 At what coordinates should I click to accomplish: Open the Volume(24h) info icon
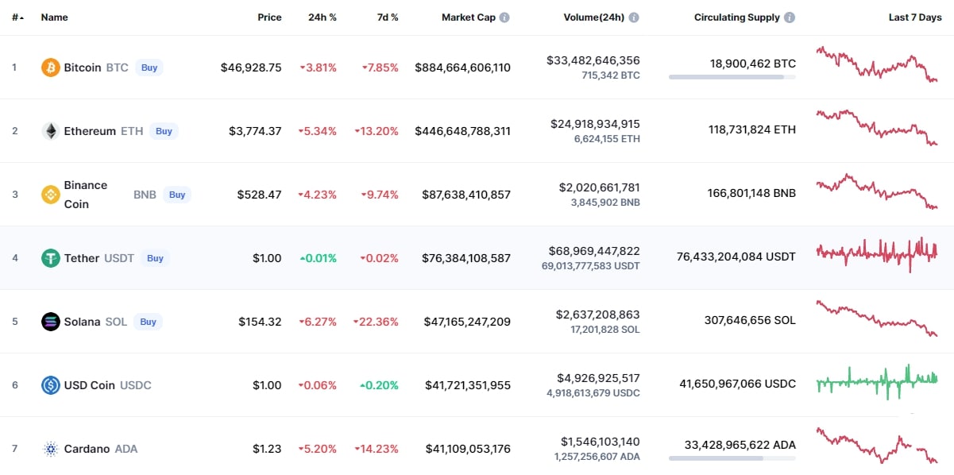click(x=634, y=17)
